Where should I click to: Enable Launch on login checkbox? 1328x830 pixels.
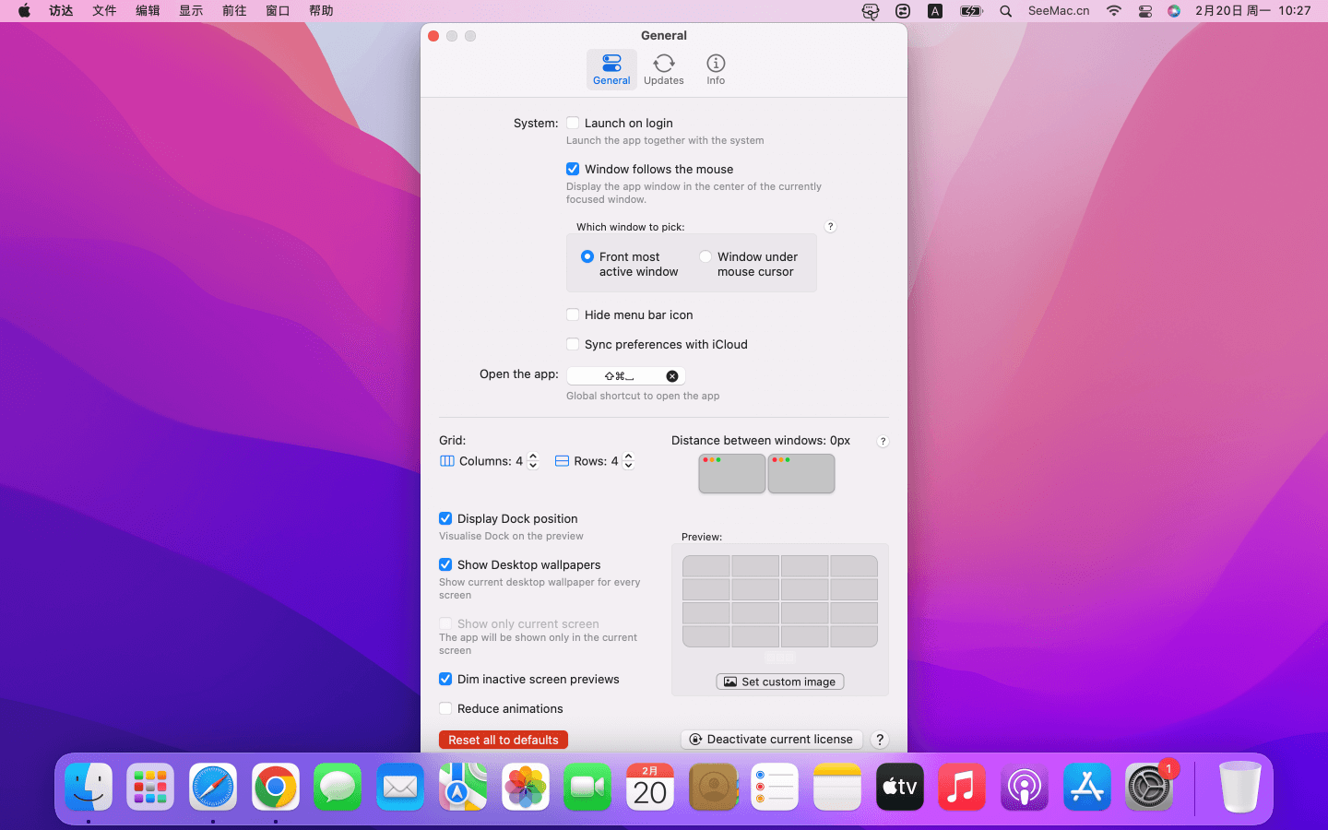573,123
